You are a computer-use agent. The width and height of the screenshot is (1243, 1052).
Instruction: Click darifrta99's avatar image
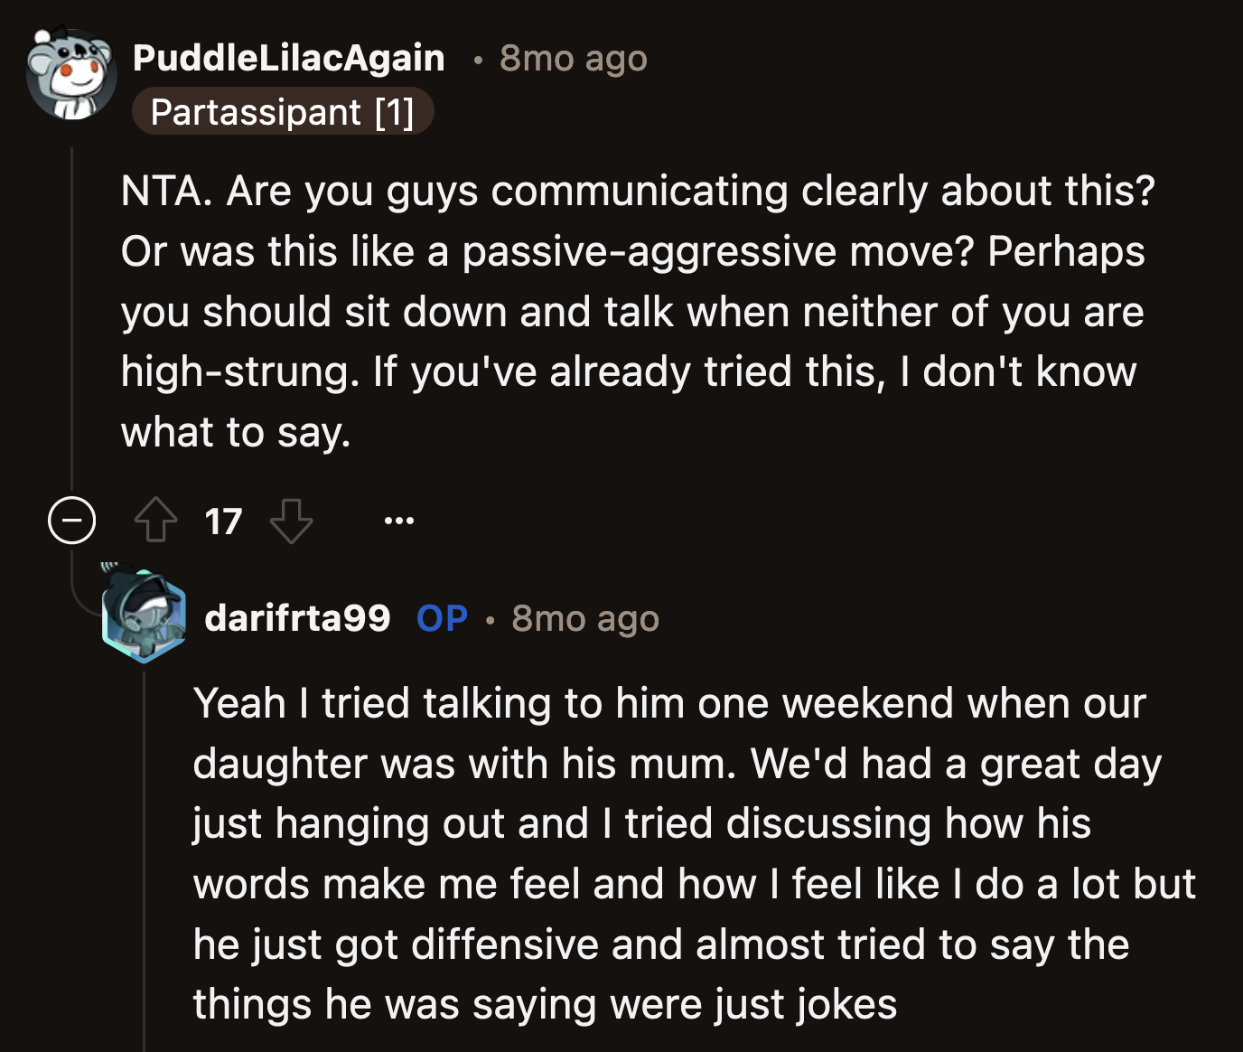pyautogui.click(x=145, y=613)
